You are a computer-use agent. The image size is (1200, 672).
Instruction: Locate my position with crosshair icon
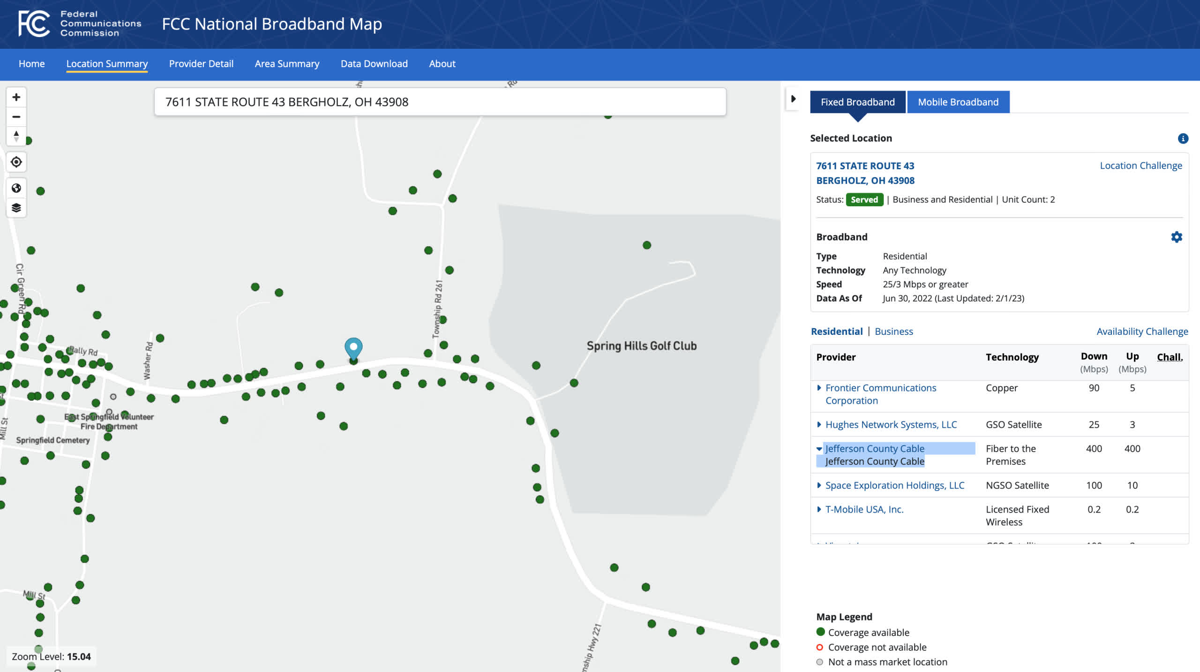click(x=16, y=162)
